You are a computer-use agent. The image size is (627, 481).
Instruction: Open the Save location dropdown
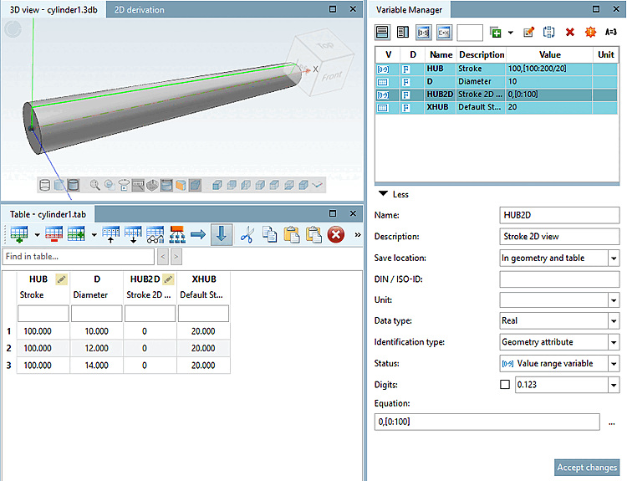coord(614,258)
